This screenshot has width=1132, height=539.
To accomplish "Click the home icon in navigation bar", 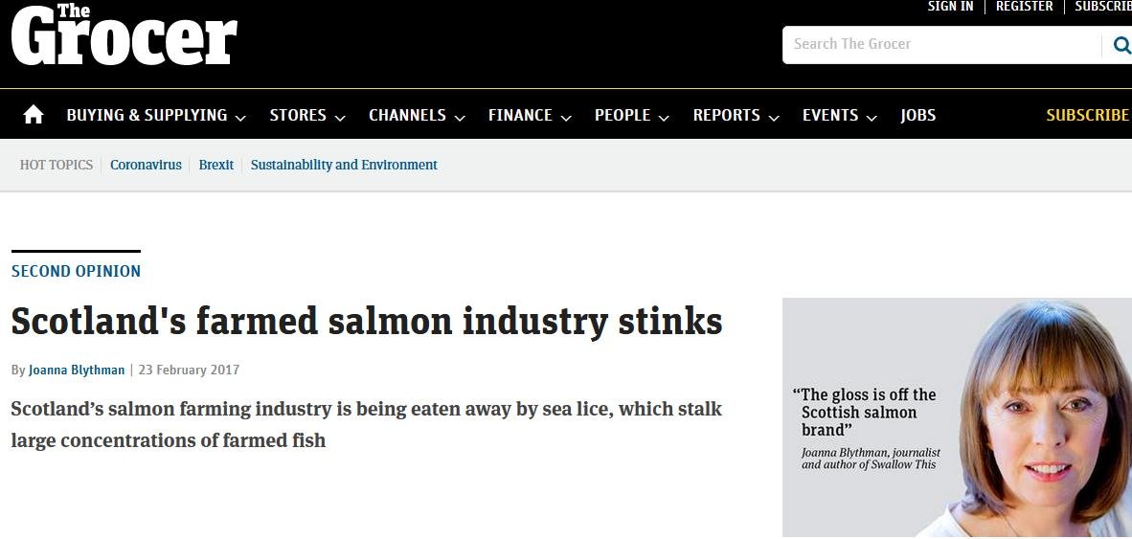I will pyautogui.click(x=34, y=115).
